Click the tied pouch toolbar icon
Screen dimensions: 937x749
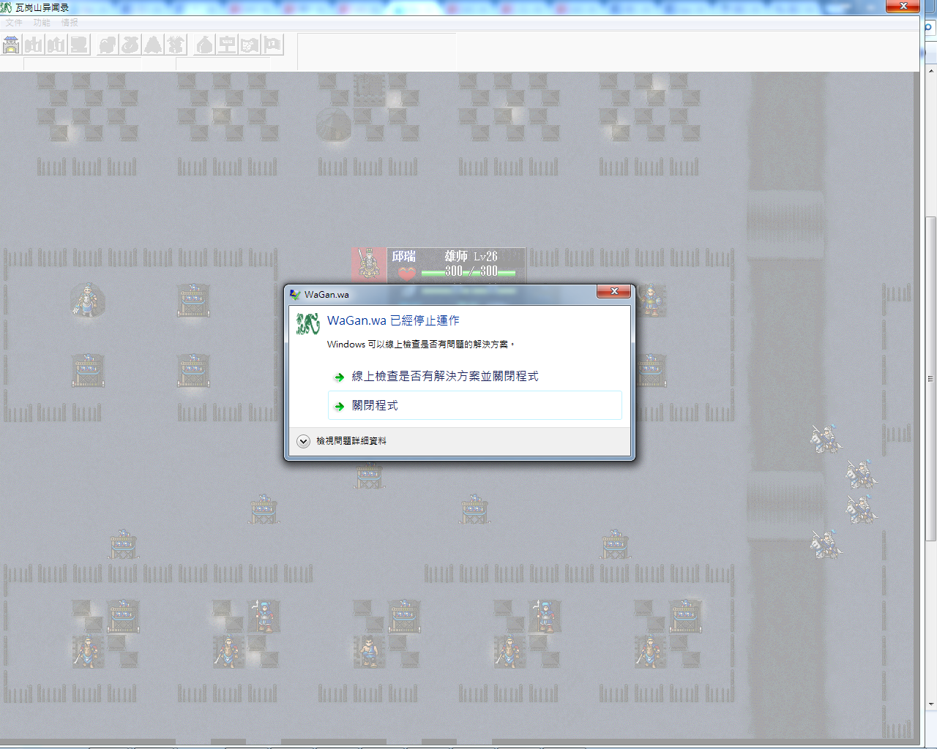(x=130, y=45)
